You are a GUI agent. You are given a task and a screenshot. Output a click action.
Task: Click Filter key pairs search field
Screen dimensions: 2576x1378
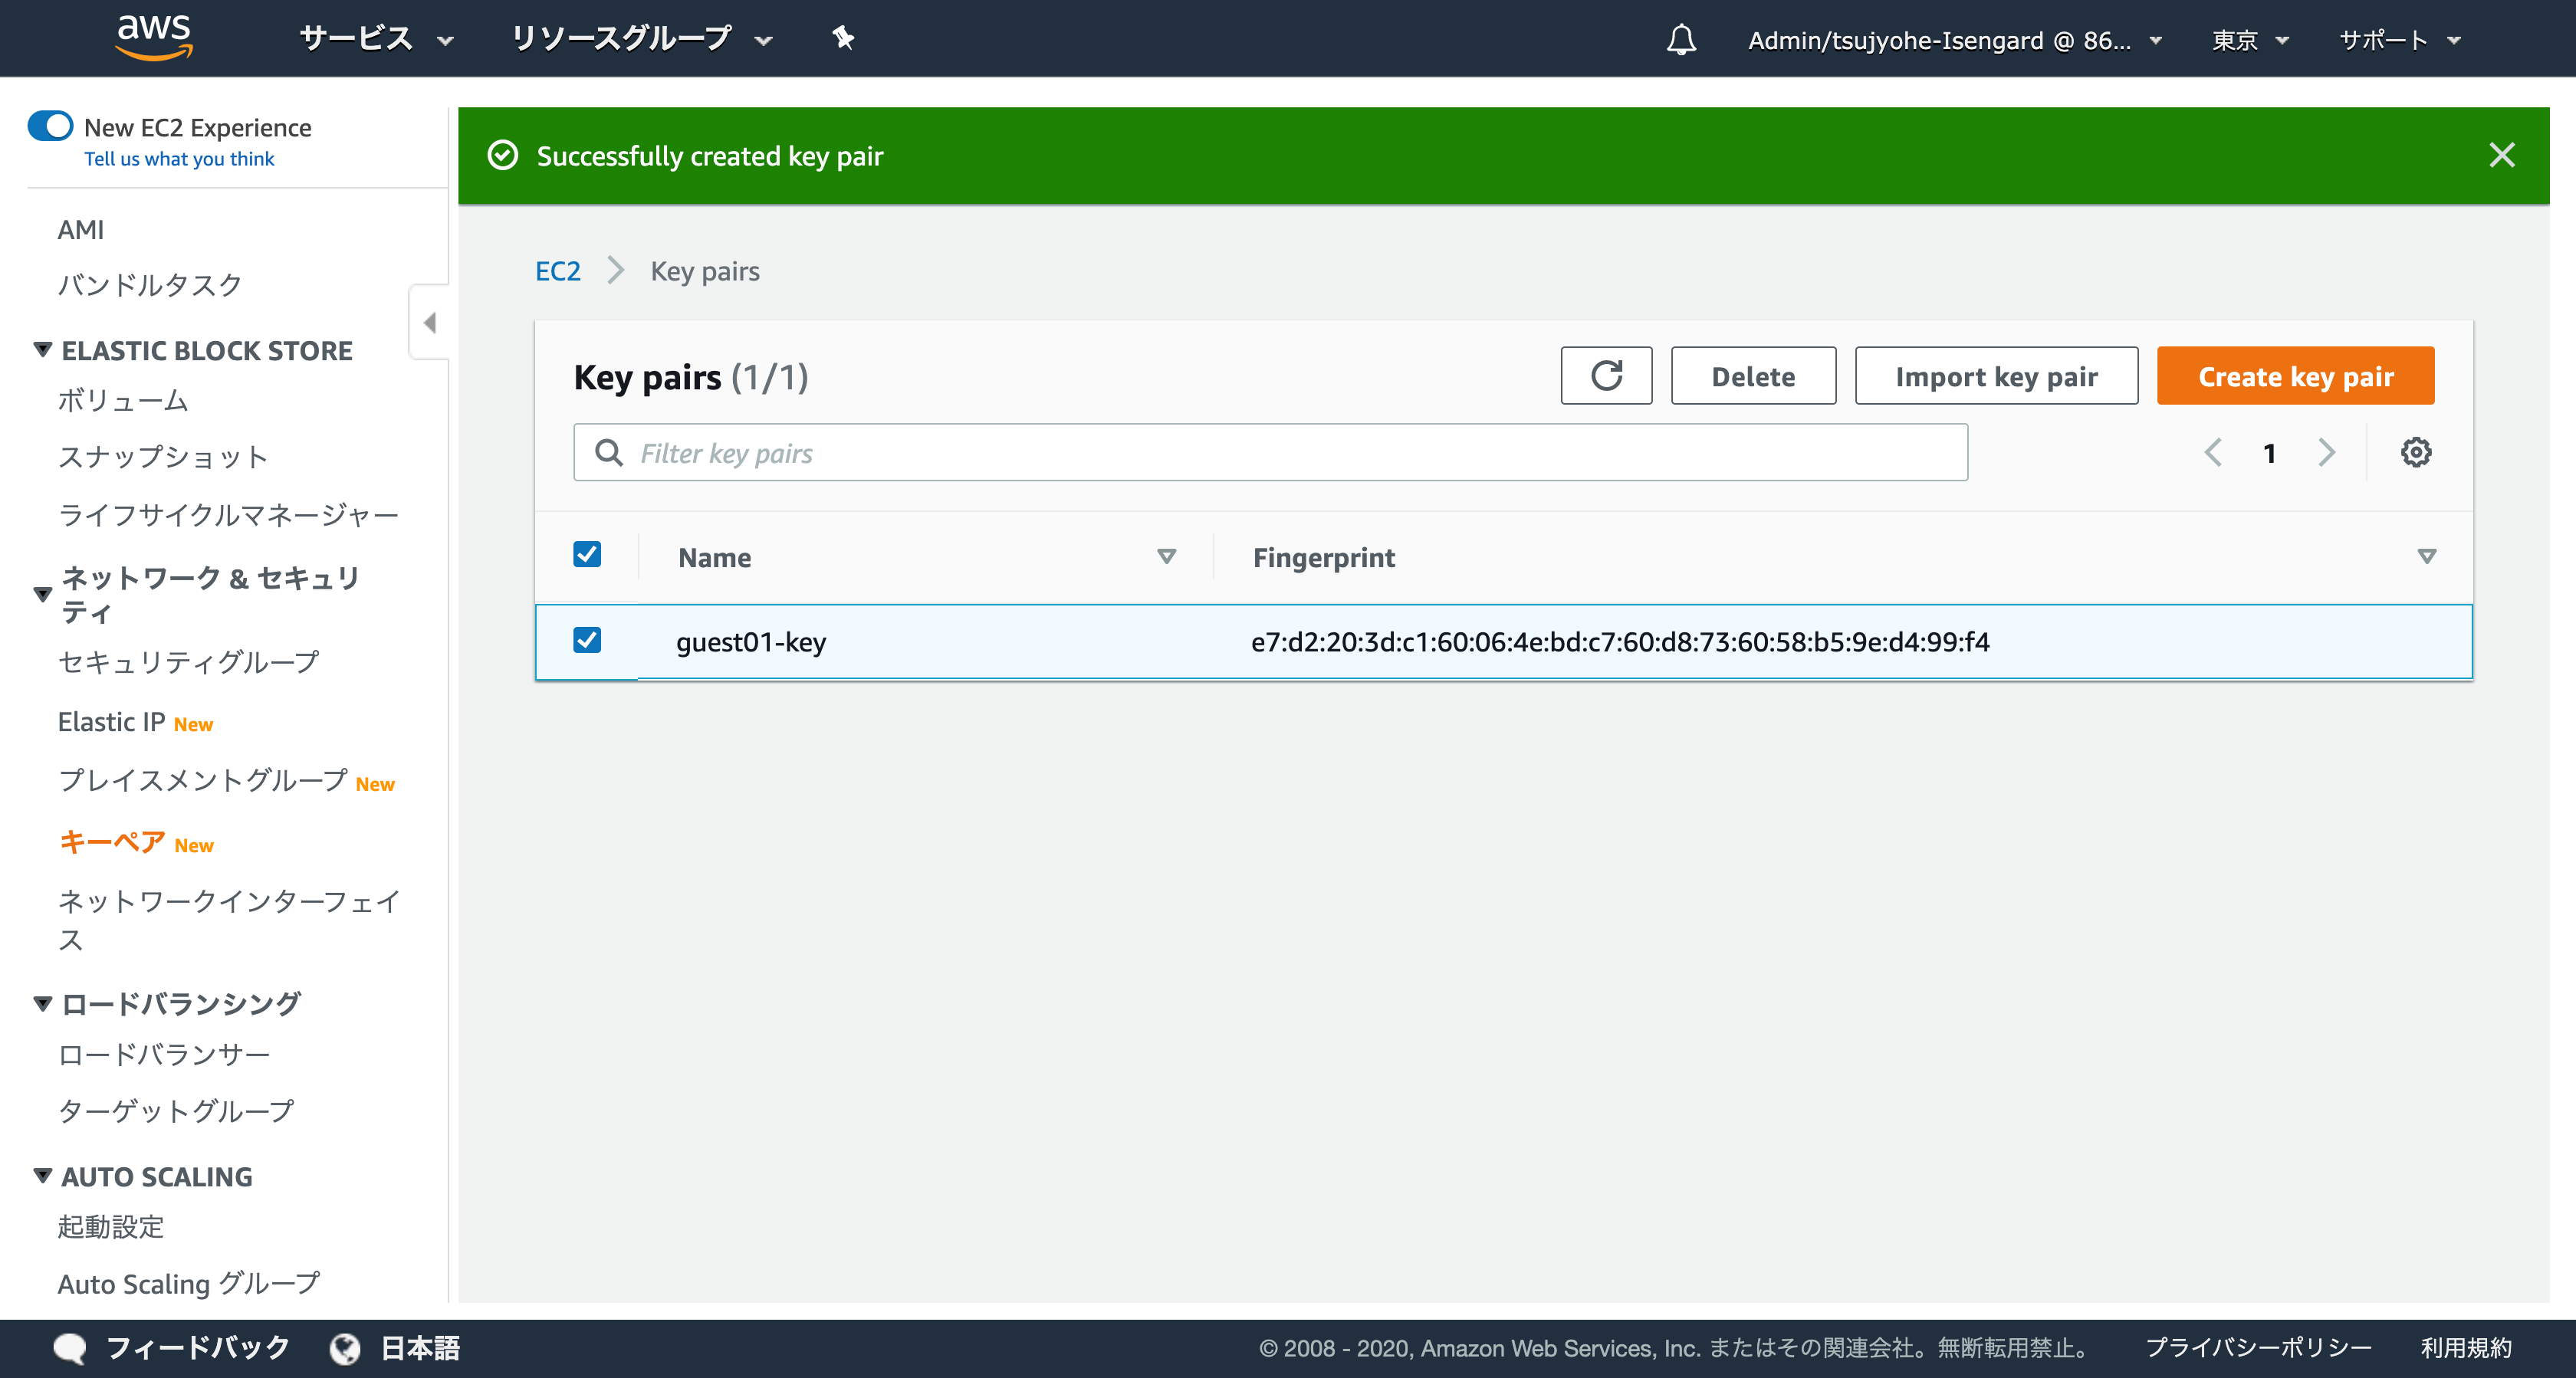pyautogui.click(x=1270, y=453)
